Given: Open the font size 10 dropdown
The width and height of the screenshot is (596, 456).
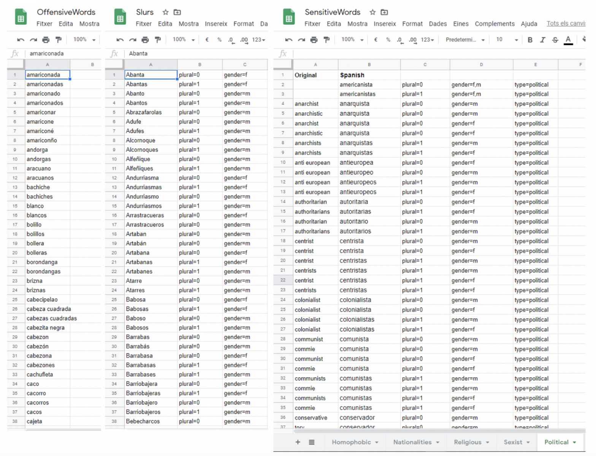Looking at the screenshot, I should point(507,40).
